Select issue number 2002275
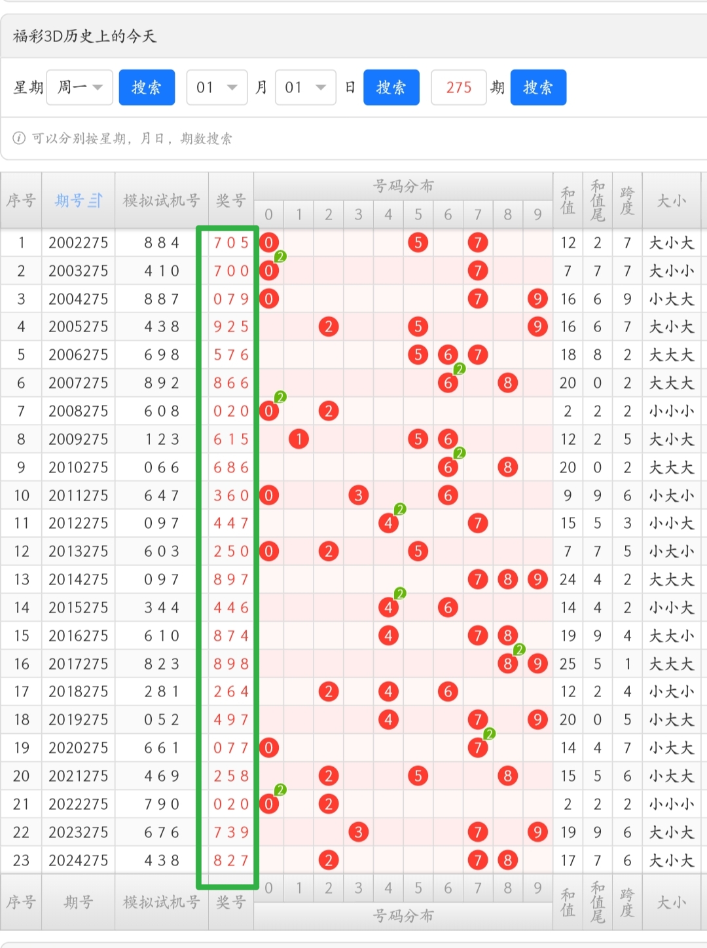This screenshot has width=707, height=948. pos(78,243)
